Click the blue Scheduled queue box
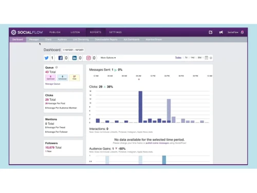 click(62, 78)
